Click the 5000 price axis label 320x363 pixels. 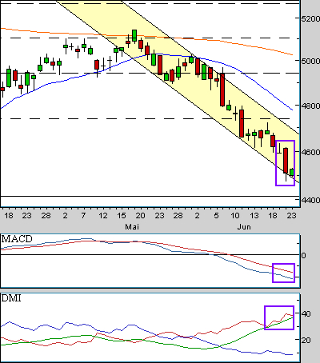point(310,61)
